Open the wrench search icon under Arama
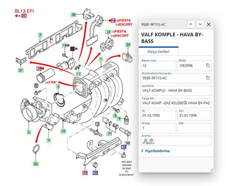 tap(145, 141)
